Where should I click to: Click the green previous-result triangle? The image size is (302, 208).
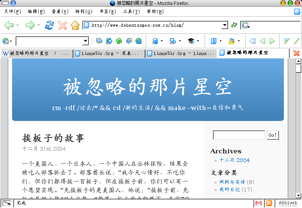click(x=262, y=41)
